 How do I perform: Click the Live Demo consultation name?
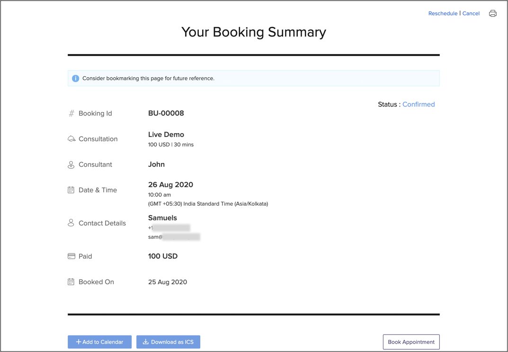[x=166, y=135]
